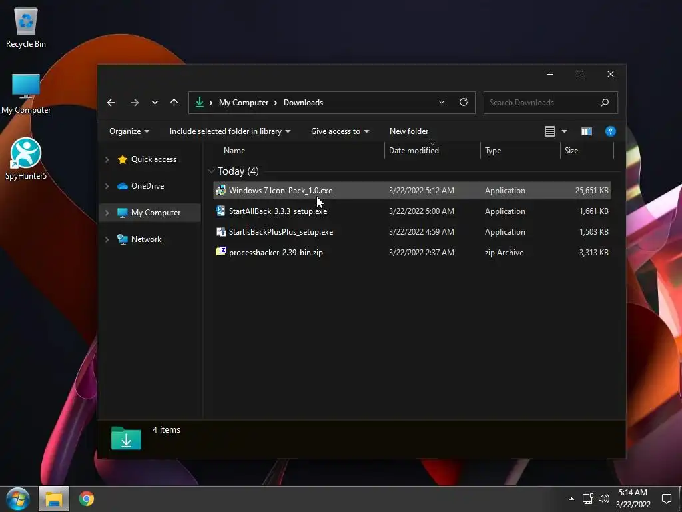Select Windows 7 Icon-Pack_1.0.exe file
The image size is (682, 512).
(412, 191)
